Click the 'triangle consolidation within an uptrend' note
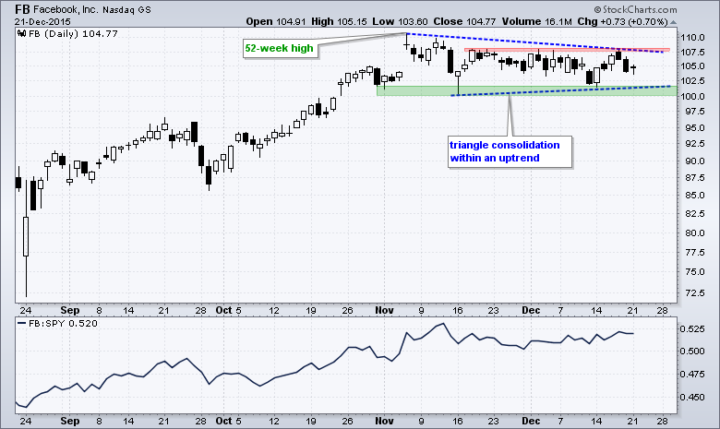 pos(510,151)
